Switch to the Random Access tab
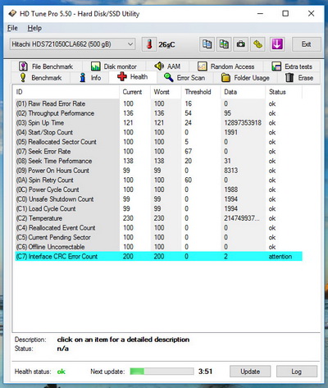328x388 pixels. click(x=226, y=66)
